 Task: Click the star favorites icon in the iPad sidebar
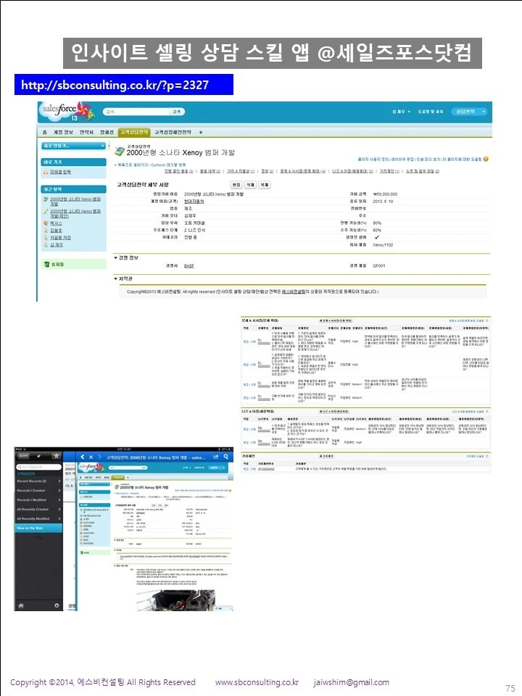click(x=56, y=456)
